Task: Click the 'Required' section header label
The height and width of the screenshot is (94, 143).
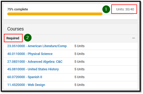Action: 13,38
